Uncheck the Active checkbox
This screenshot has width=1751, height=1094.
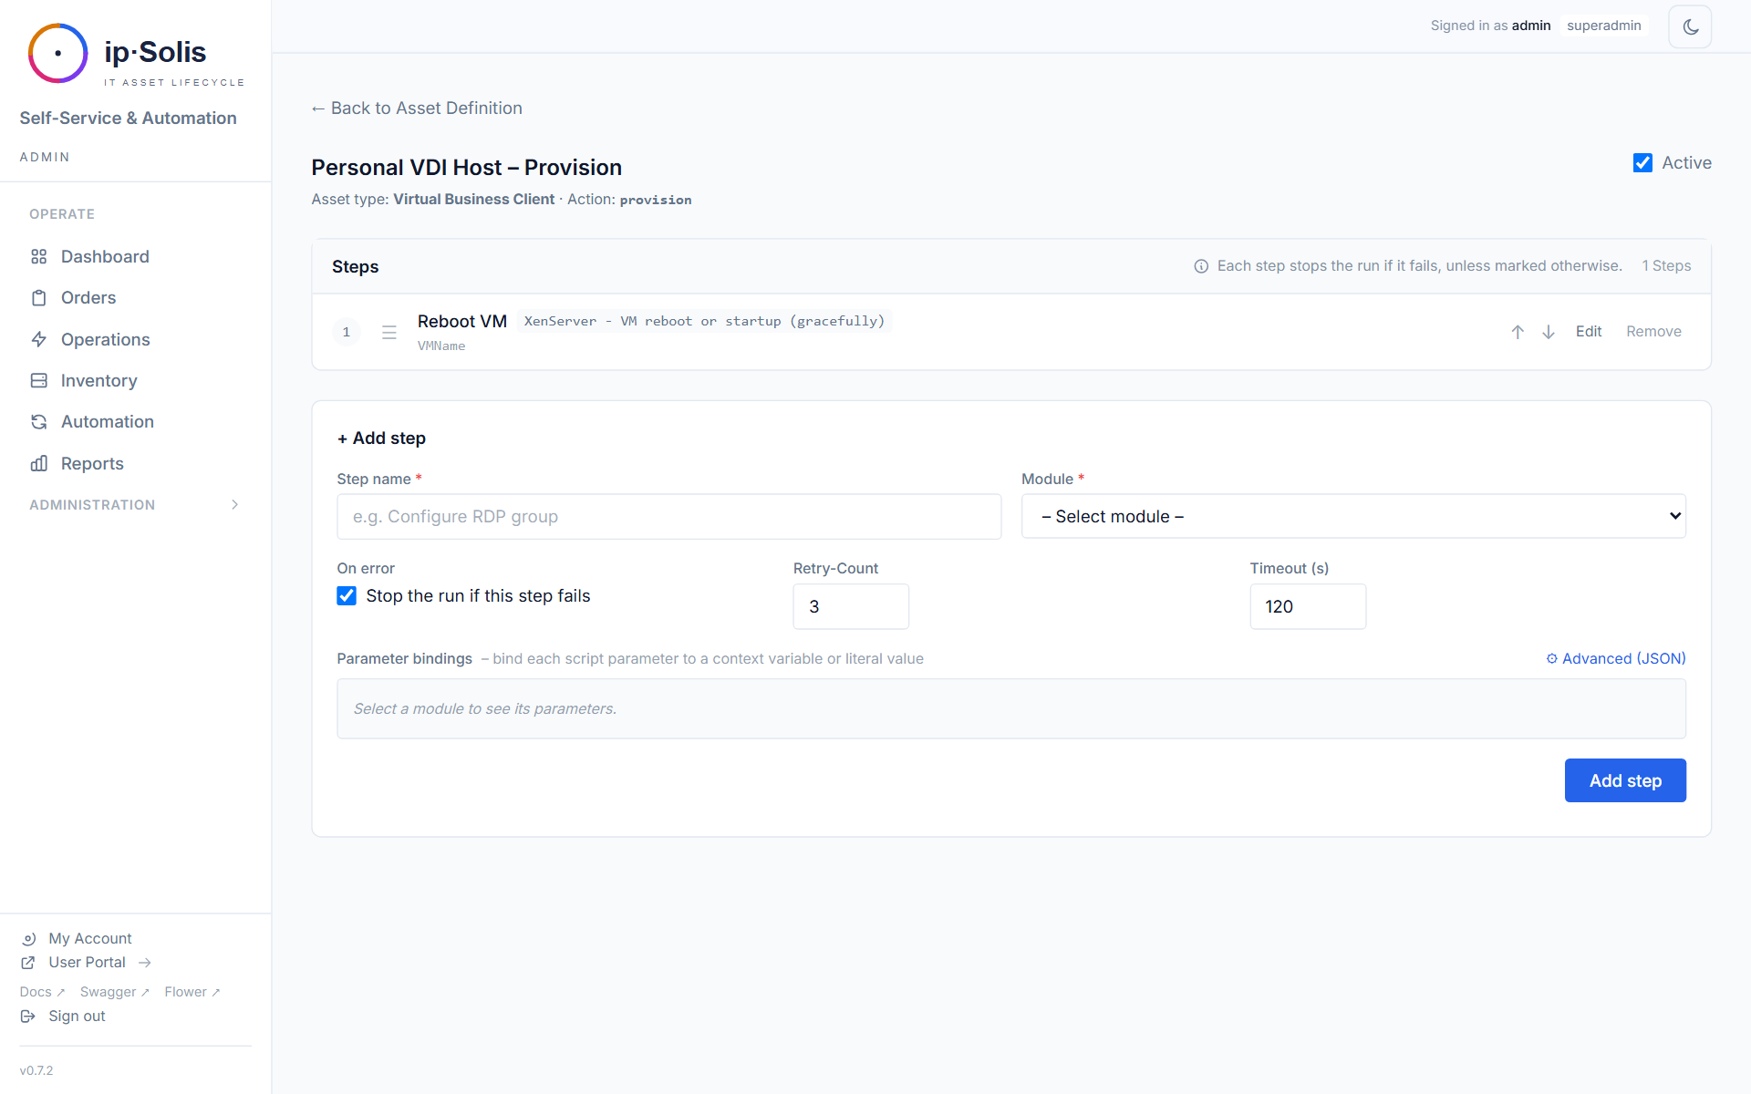1642,163
